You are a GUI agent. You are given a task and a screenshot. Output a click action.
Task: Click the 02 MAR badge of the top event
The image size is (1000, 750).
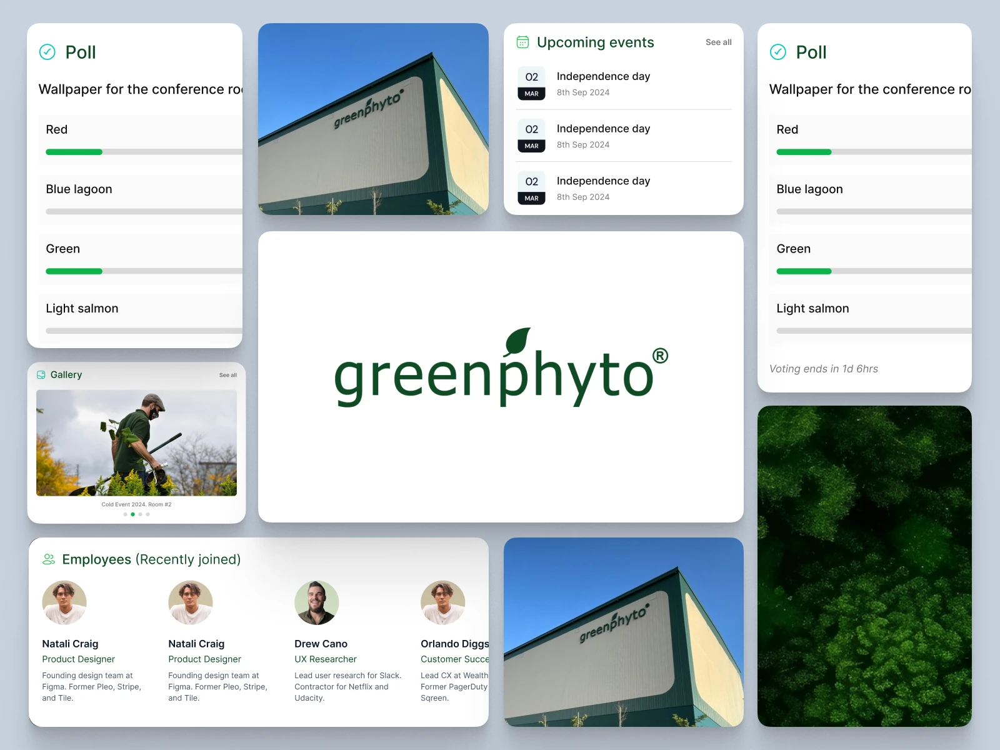531,83
